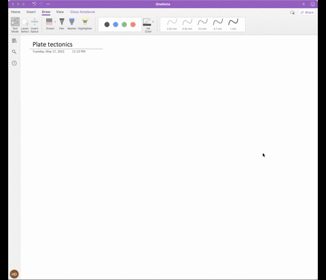
Task: Select the Lasso Select tool
Action: pyautogui.click(x=24, y=25)
